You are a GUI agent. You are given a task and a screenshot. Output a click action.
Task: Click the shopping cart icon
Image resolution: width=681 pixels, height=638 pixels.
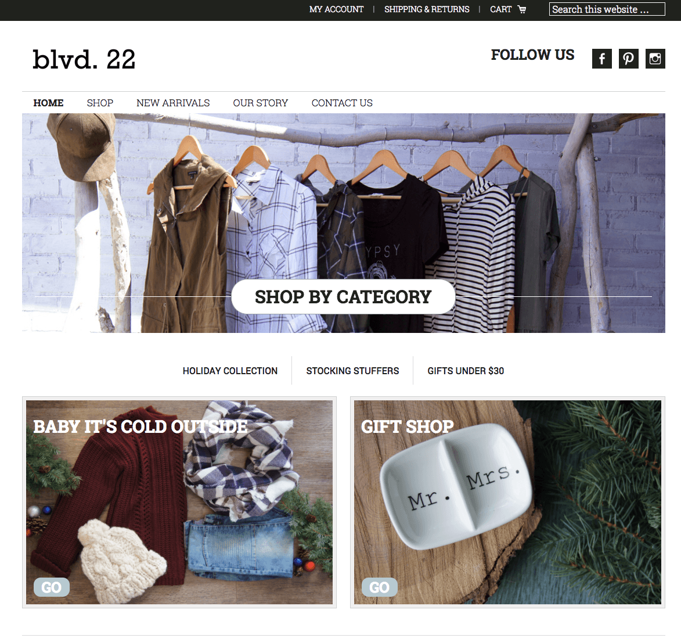tap(522, 9)
